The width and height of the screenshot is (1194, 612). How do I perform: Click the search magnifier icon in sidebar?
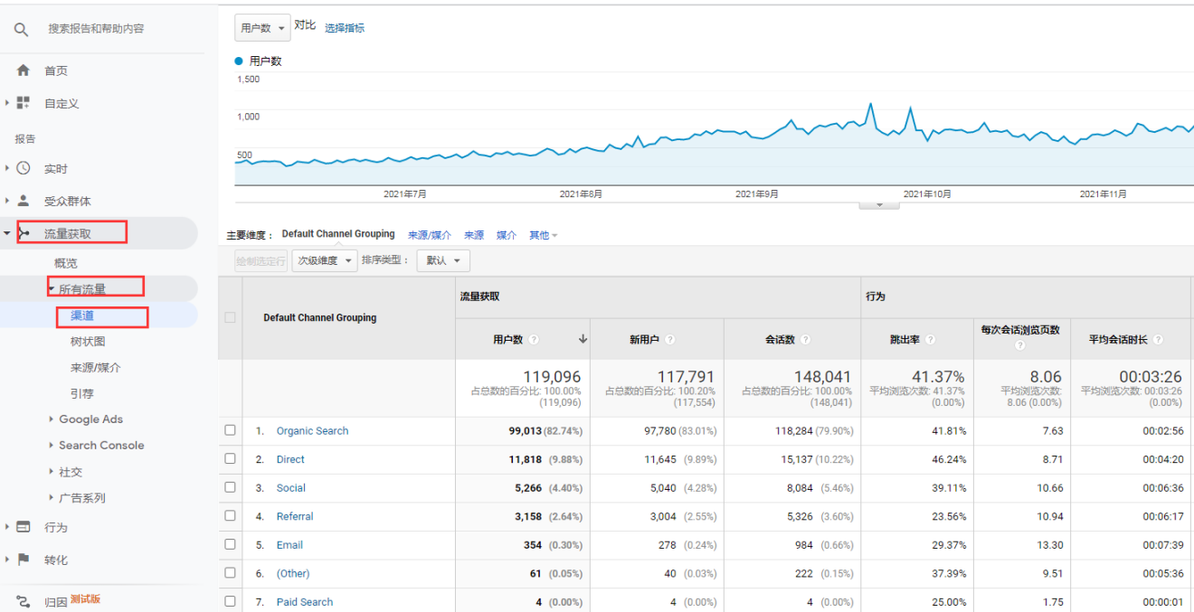22,30
